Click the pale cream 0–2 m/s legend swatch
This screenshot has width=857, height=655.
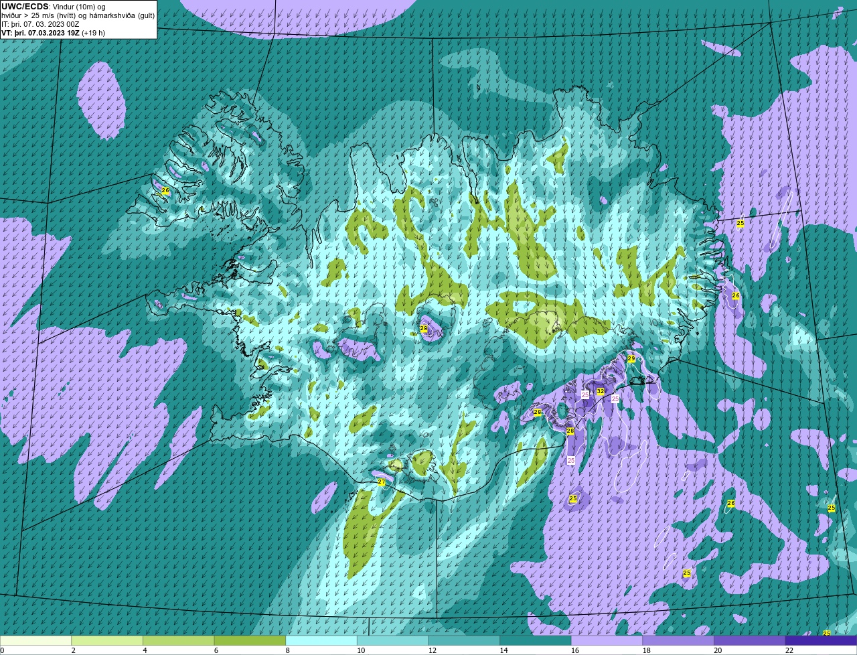35,640
